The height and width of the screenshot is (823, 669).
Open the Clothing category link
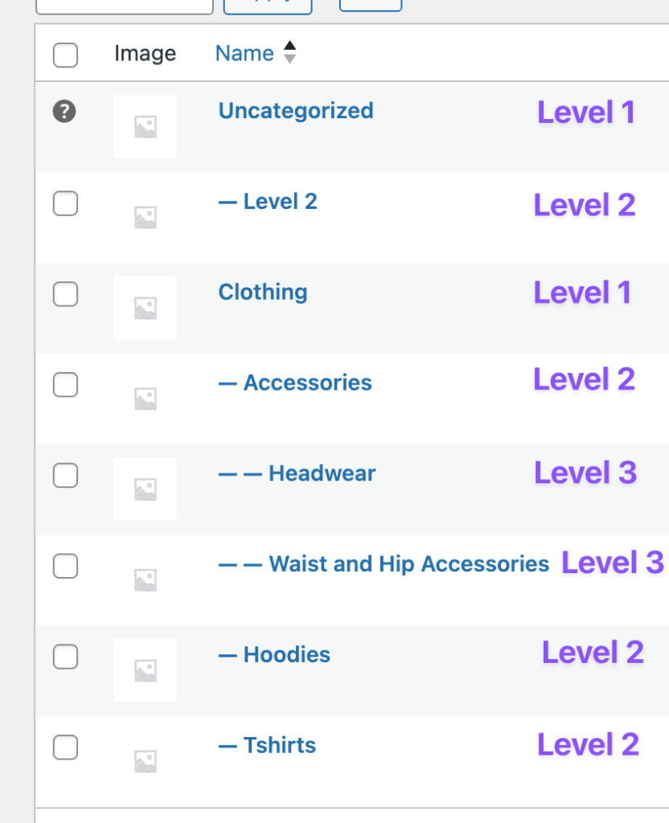[262, 292]
